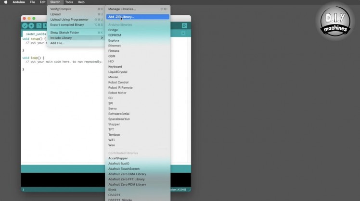Include the DS3231 library
Image resolution: width=360 pixels, height=201 pixels.
click(x=138, y=195)
